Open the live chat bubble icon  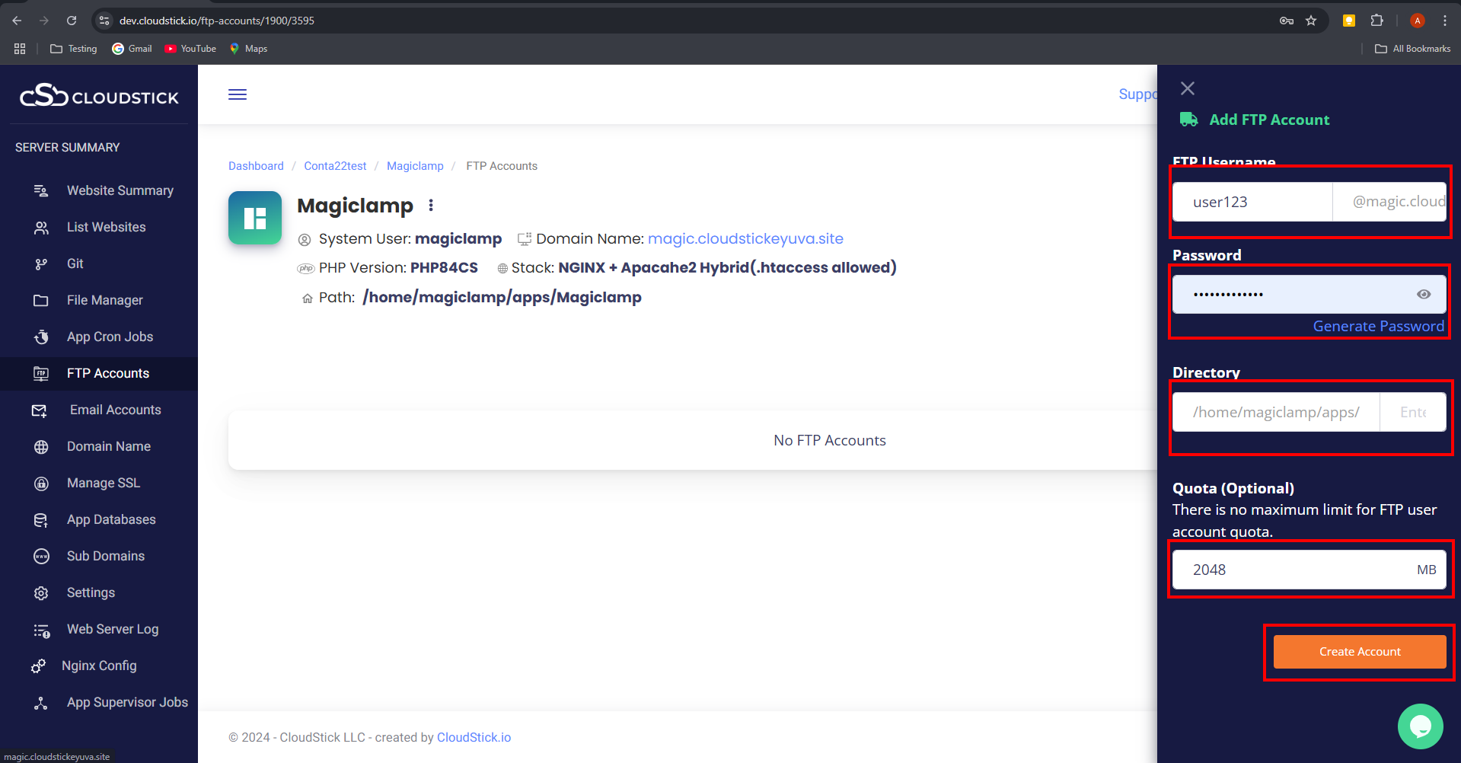(x=1420, y=726)
